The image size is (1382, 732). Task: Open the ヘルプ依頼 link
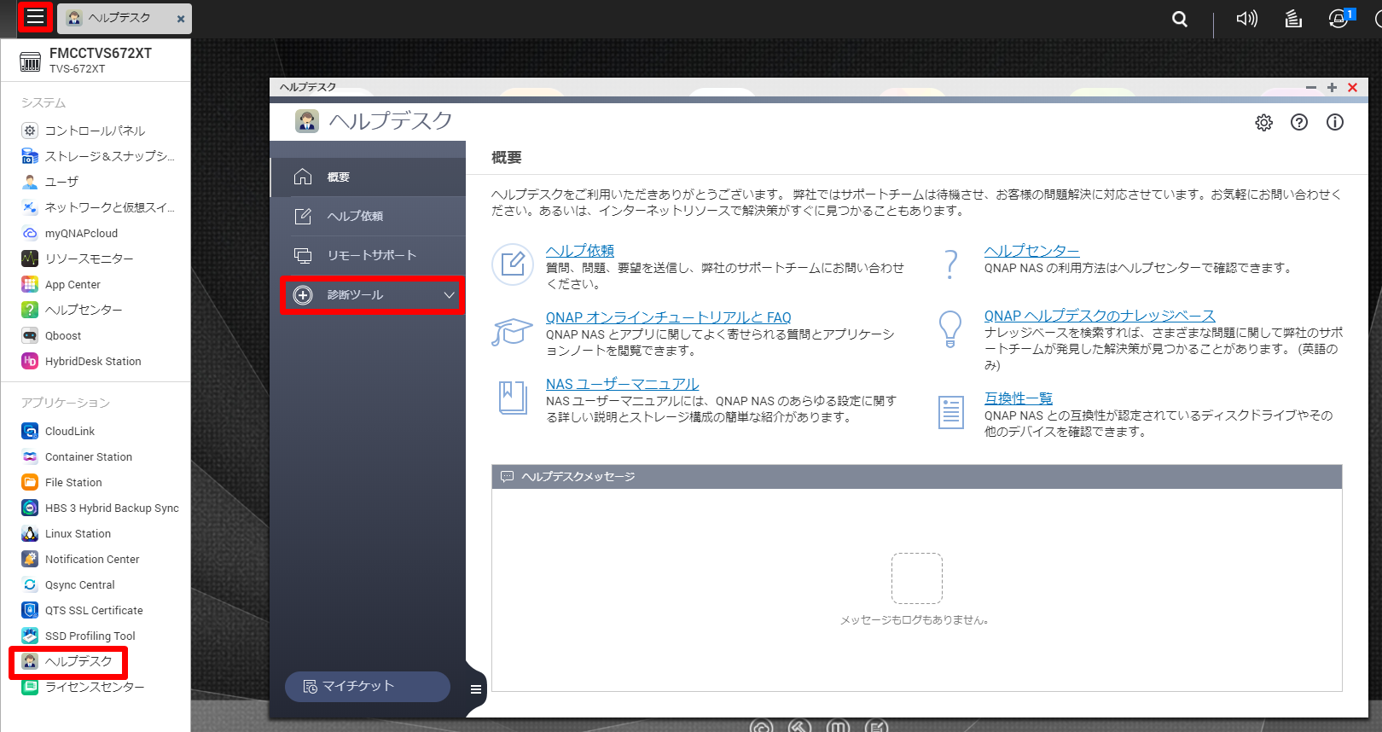(580, 251)
